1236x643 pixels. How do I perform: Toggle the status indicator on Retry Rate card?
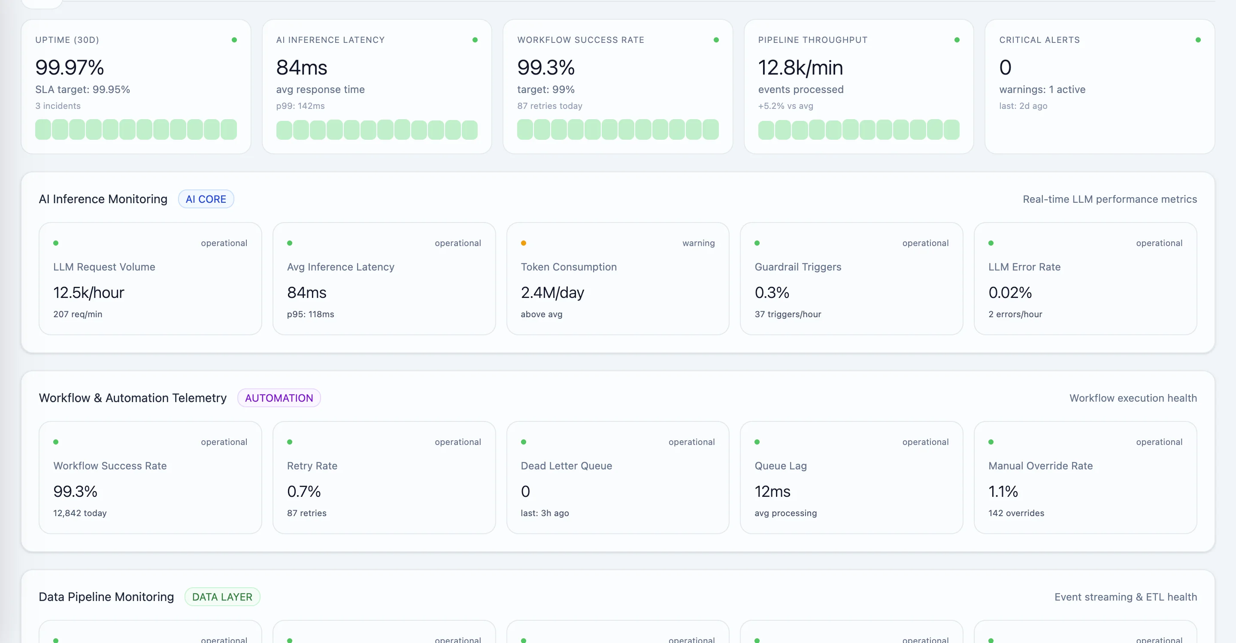tap(290, 442)
